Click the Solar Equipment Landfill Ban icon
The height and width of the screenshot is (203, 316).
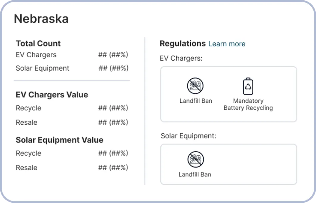[195, 159]
